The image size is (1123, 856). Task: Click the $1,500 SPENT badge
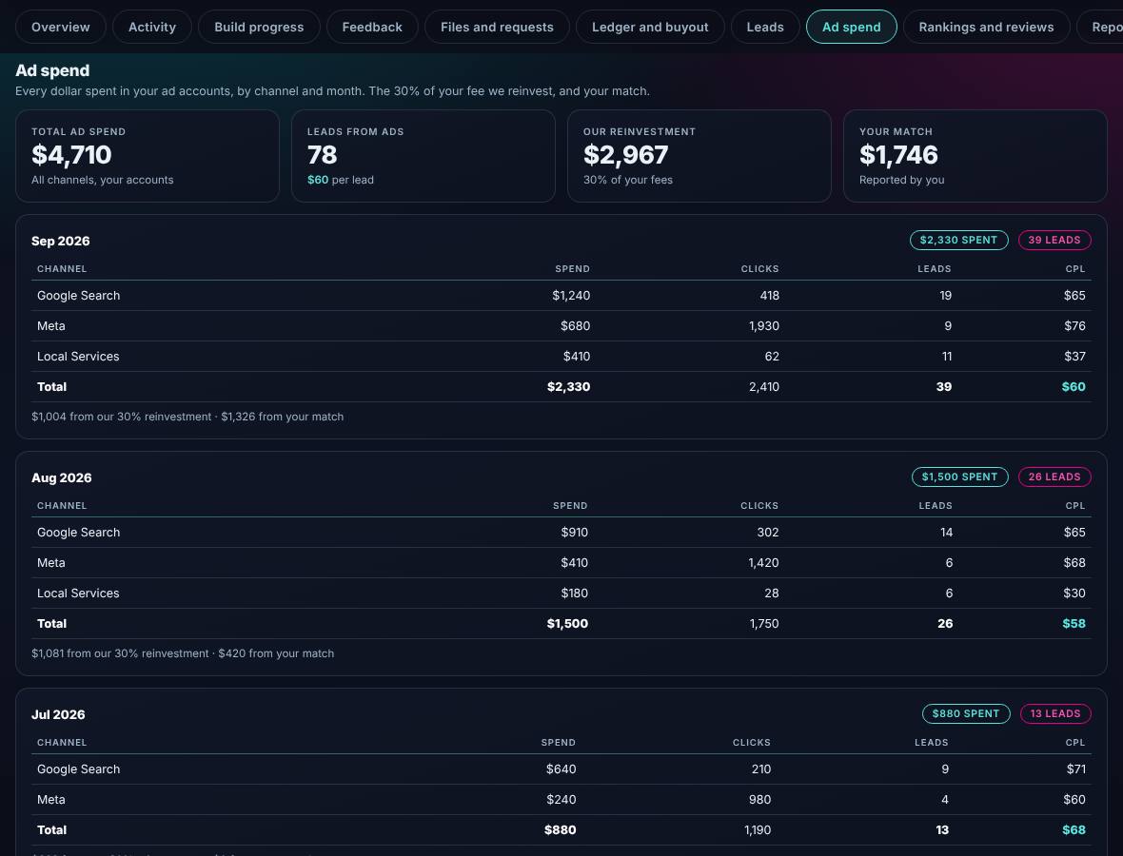pos(959,477)
